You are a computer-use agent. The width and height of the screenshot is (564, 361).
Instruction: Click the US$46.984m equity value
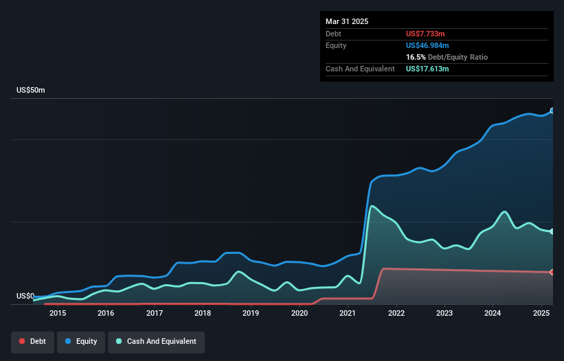coord(427,45)
